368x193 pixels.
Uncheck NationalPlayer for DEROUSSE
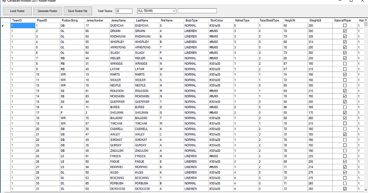click(345, 189)
